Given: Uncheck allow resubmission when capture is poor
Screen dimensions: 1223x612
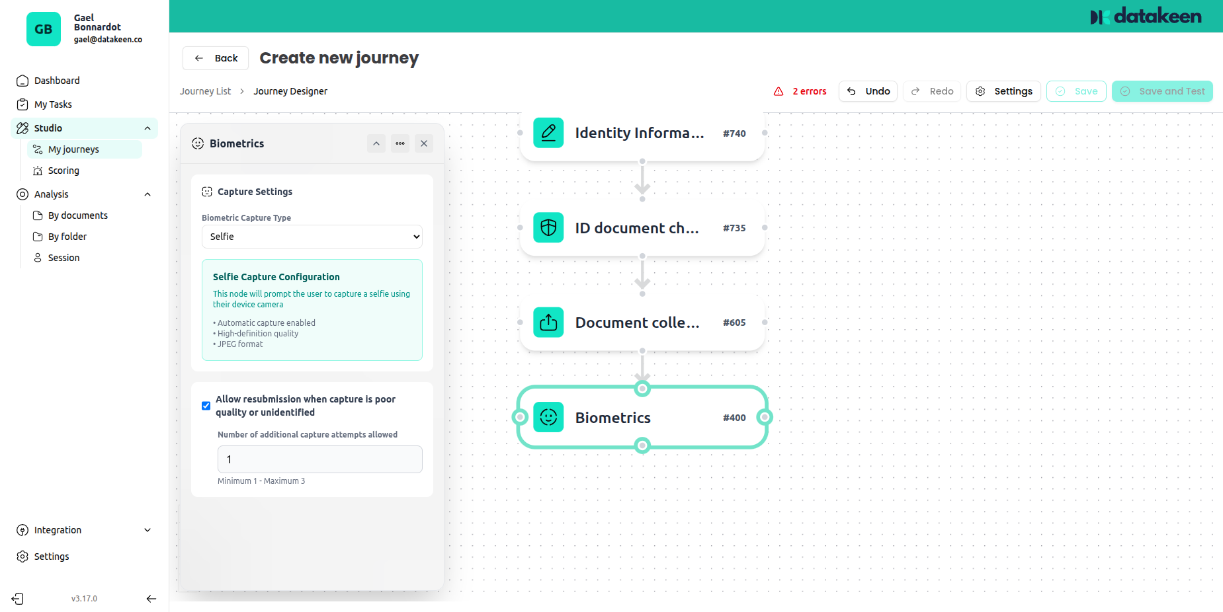Looking at the screenshot, I should click(x=206, y=405).
